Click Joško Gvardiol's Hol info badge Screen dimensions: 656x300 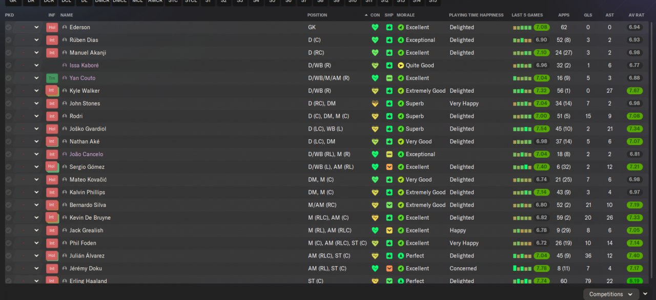tap(52, 129)
